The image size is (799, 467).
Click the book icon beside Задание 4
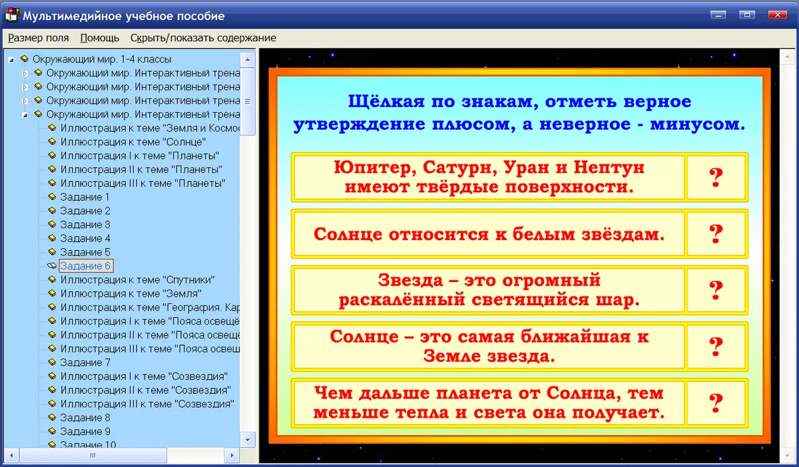52,239
